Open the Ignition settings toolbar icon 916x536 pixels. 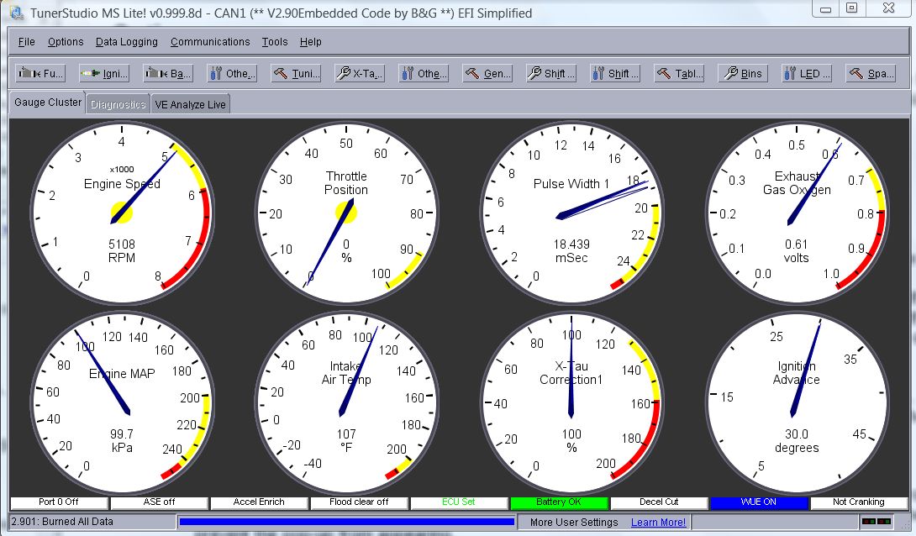coord(103,73)
